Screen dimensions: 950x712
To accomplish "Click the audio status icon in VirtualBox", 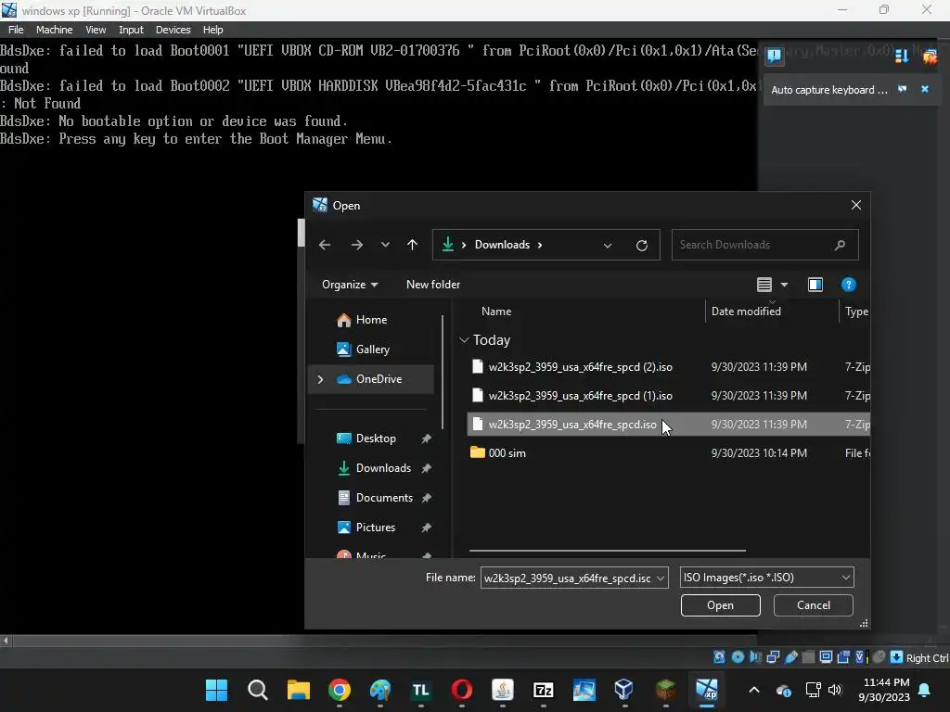I will coord(755,657).
